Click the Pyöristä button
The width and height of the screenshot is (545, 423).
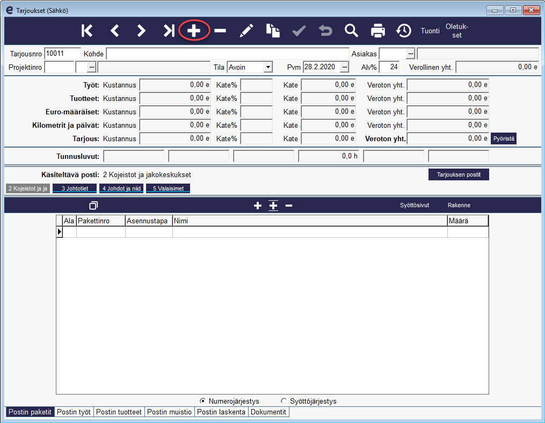[504, 138]
